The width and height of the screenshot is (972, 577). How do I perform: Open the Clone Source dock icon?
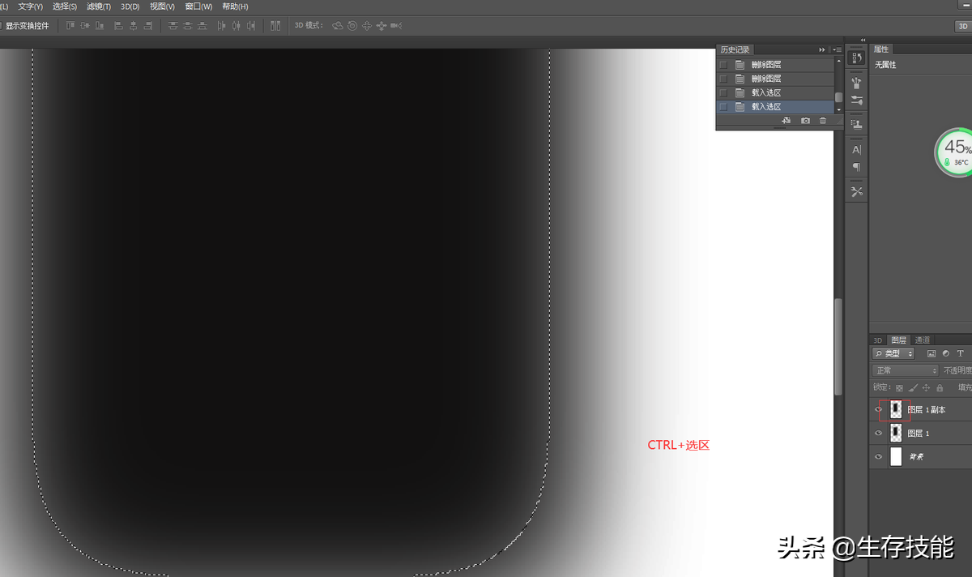856,125
